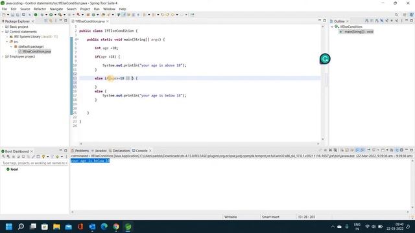The width and height of the screenshot is (415, 233).
Task: Click the New file toolbar icon
Action: [x=3, y=15]
